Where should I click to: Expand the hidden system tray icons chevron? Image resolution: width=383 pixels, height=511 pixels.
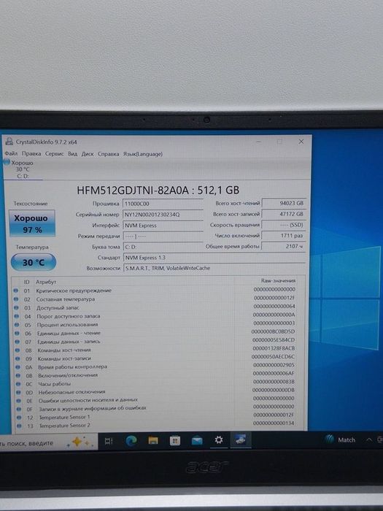(x=368, y=439)
